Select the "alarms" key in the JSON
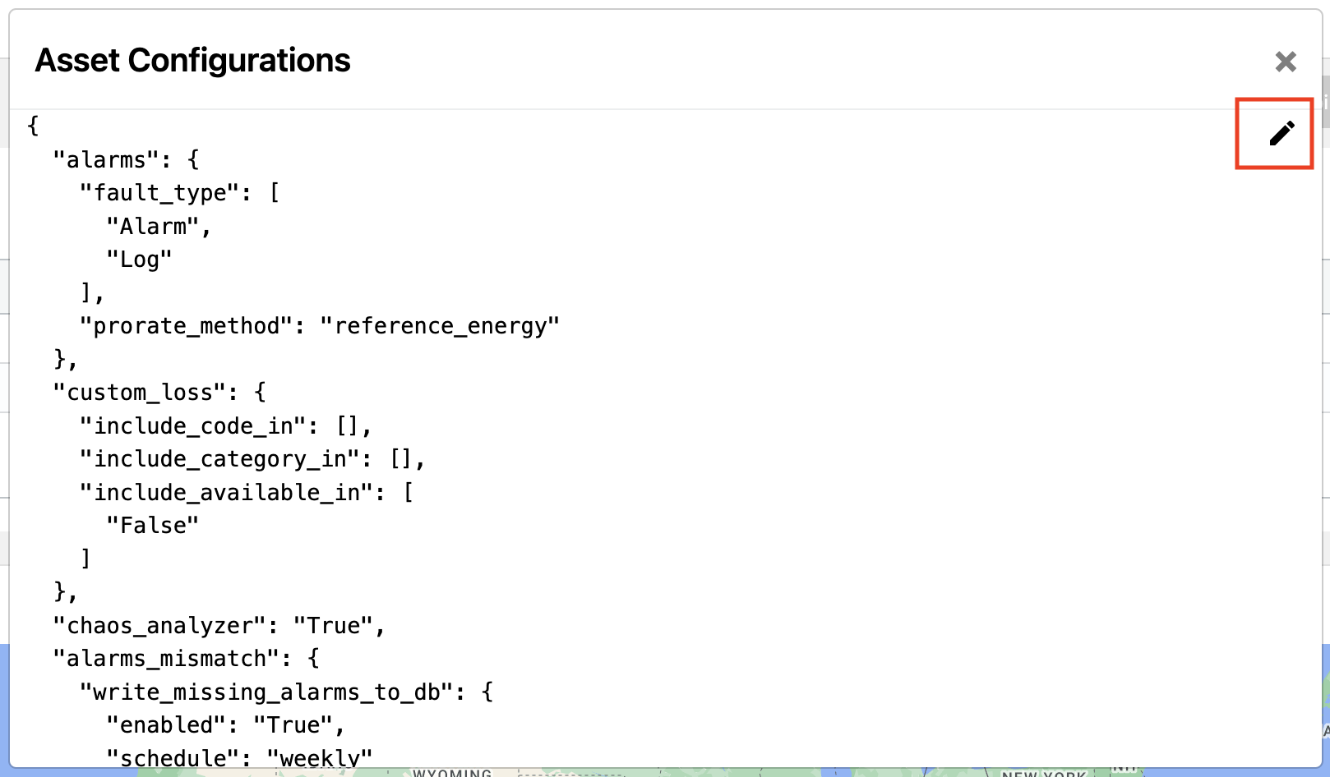Screen dimensions: 1330x777 click(x=107, y=159)
